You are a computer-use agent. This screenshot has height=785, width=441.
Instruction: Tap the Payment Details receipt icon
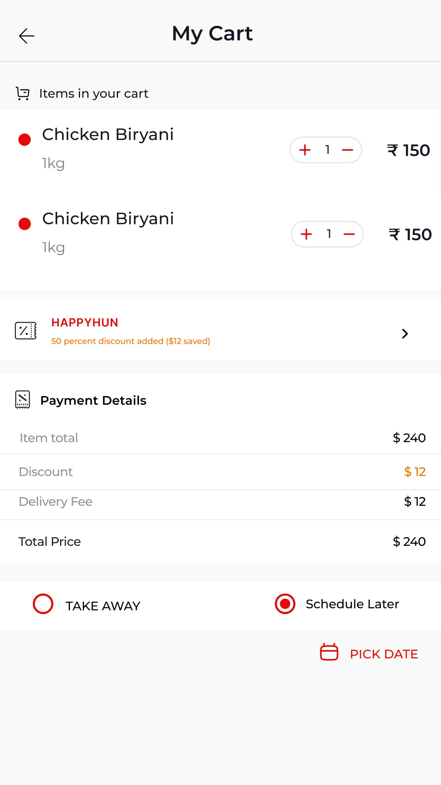click(x=22, y=399)
